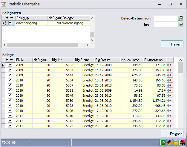
Task: Open document 5007 via its arrow icon
Action: click(169, 85)
